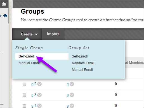This screenshot has width=144, height=108.
Task: Open the g 2 group link
Action: point(34,84)
